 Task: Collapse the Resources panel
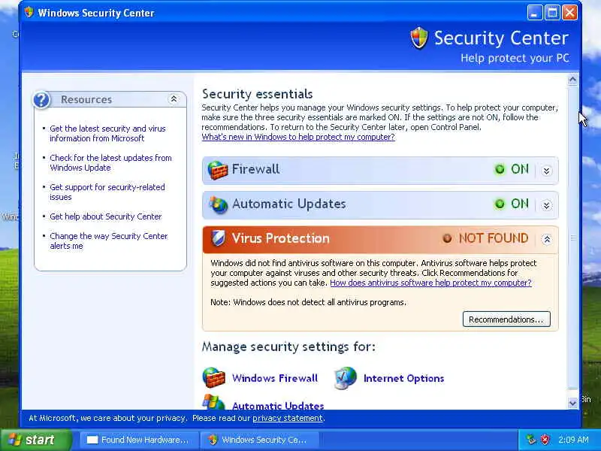(x=174, y=99)
